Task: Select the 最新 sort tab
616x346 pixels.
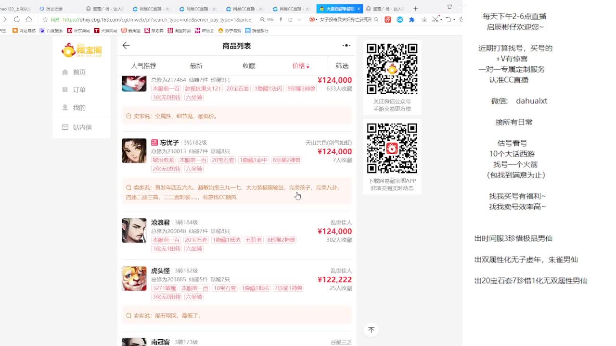Action: pyautogui.click(x=196, y=66)
